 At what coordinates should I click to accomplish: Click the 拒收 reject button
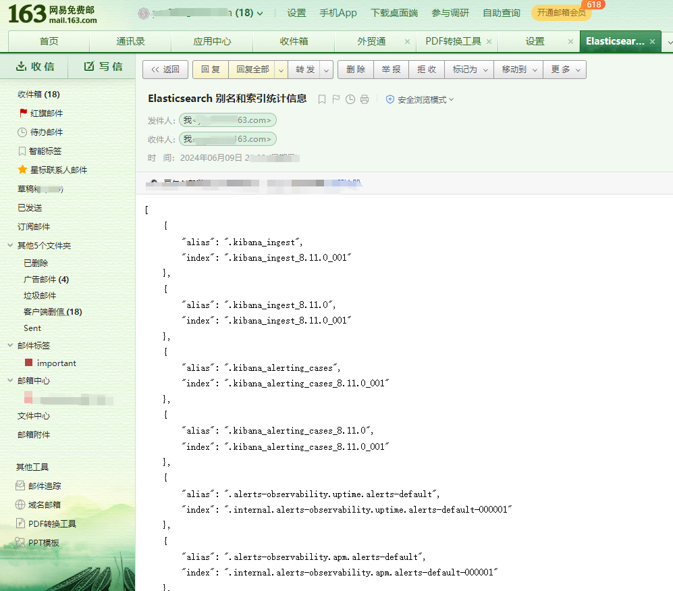427,70
